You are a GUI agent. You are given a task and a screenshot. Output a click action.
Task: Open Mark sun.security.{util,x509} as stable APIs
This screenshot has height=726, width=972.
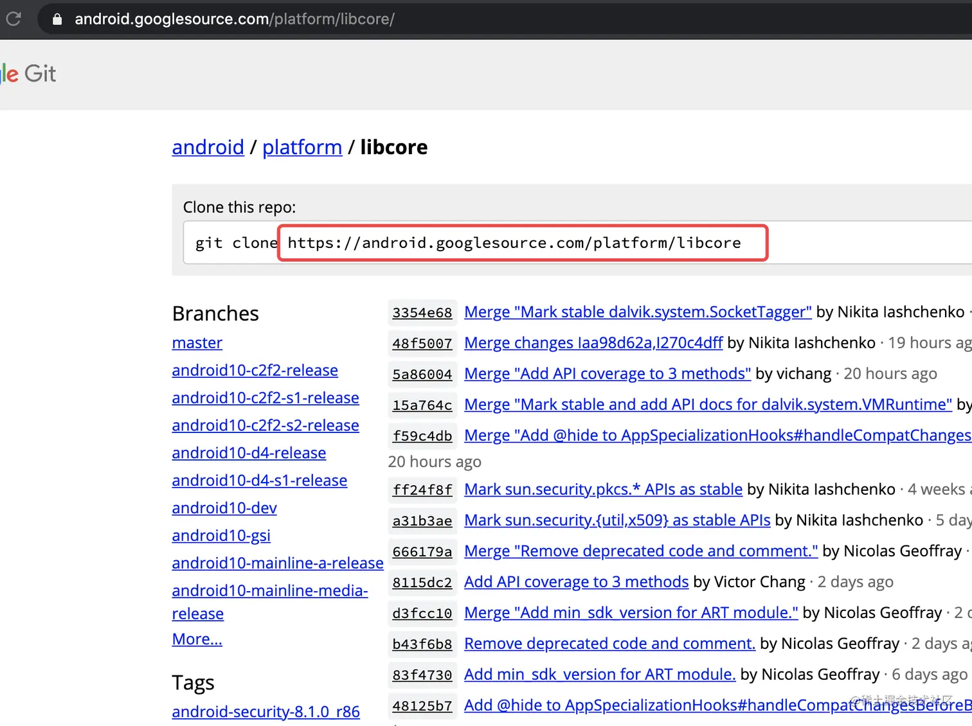click(617, 520)
